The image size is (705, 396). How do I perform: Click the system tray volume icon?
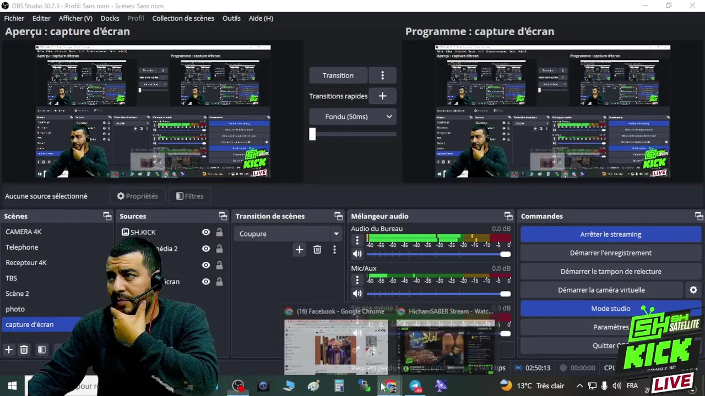point(617,386)
